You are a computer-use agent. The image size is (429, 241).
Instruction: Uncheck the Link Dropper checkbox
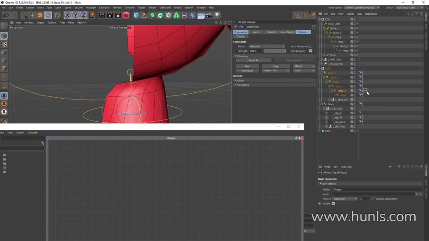click(x=311, y=51)
